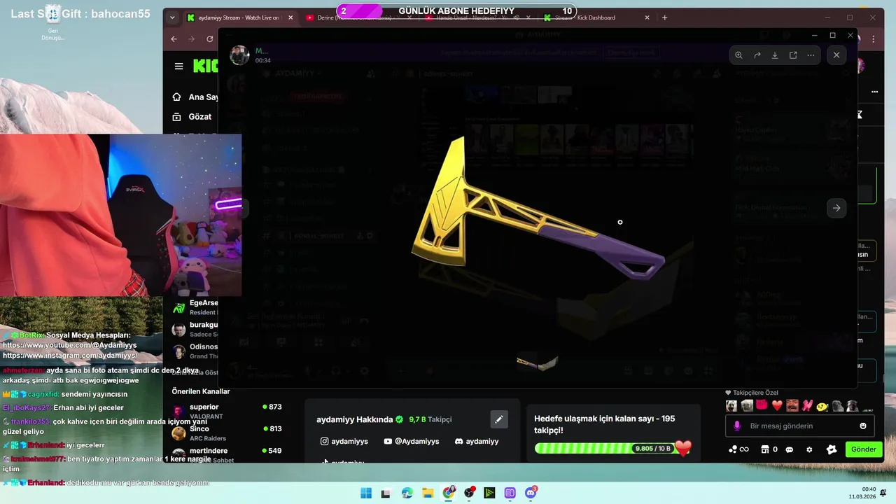Send the chat message with Gönder
The height and width of the screenshot is (504, 896).
click(863, 449)
